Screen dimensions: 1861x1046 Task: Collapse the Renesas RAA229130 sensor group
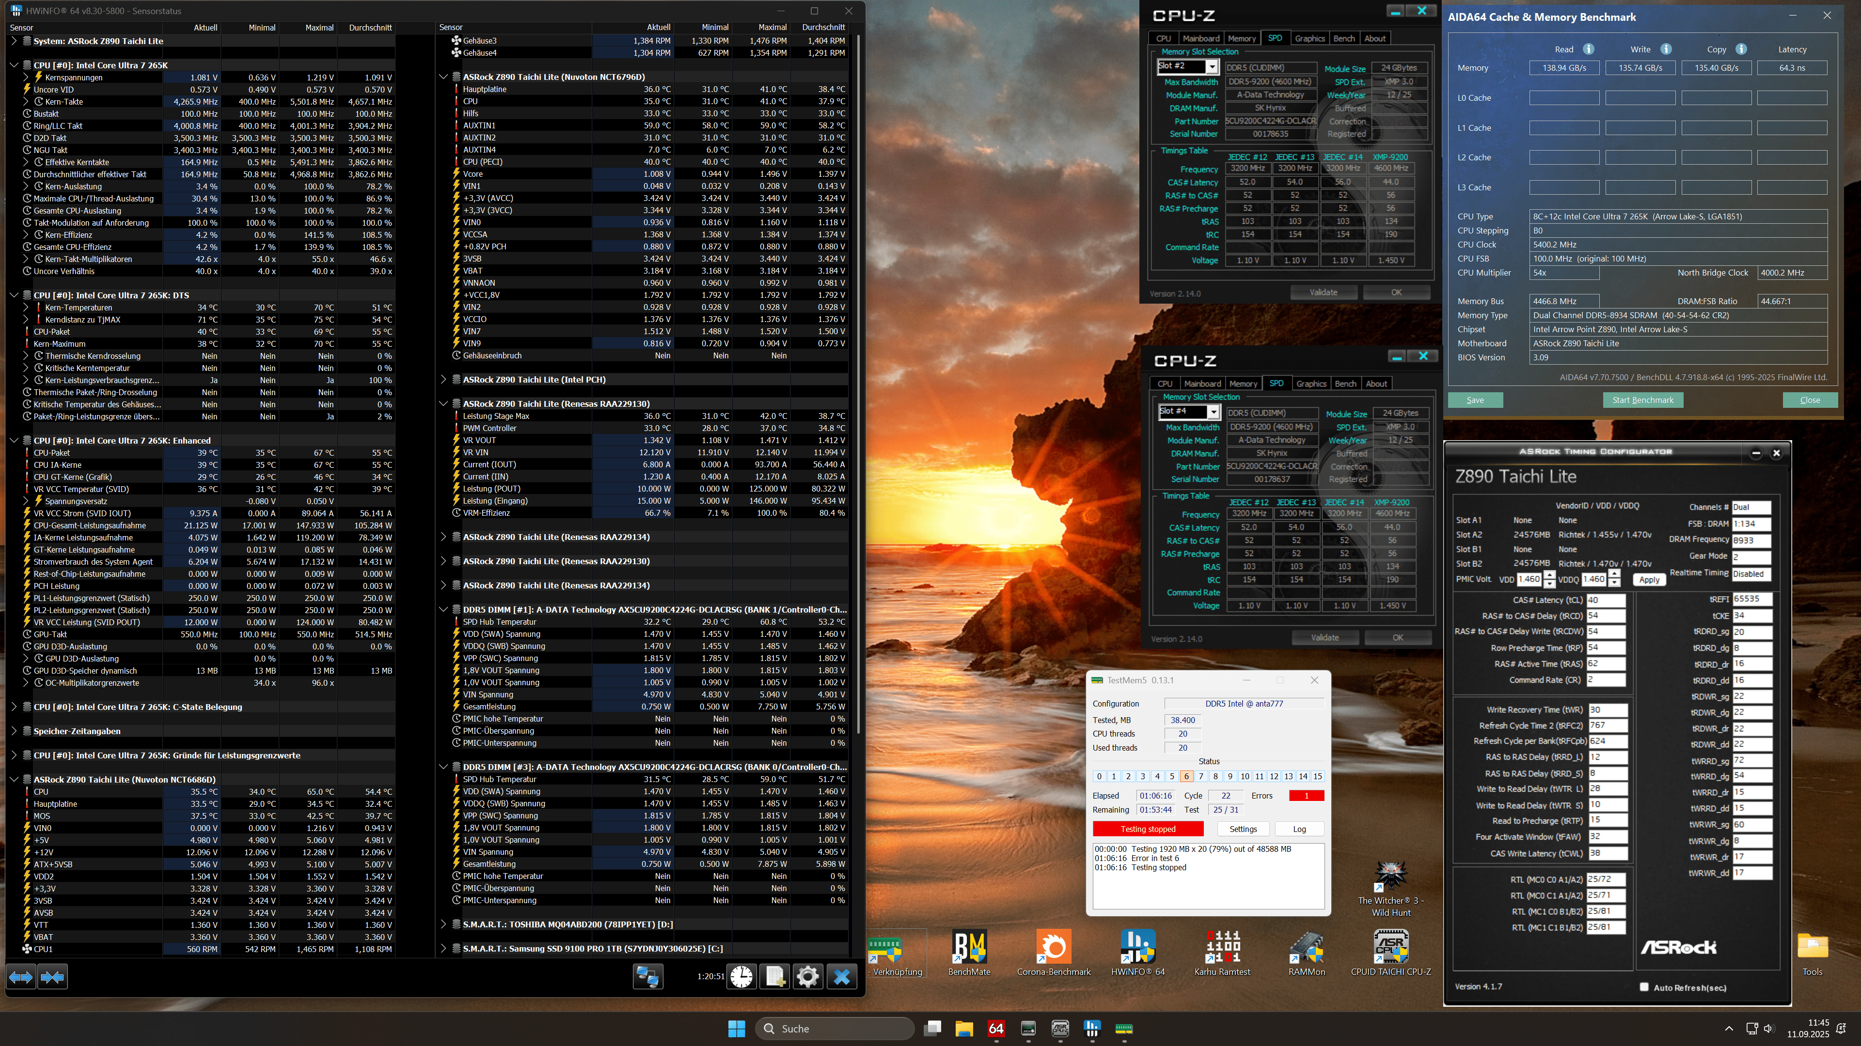point(443,403)
